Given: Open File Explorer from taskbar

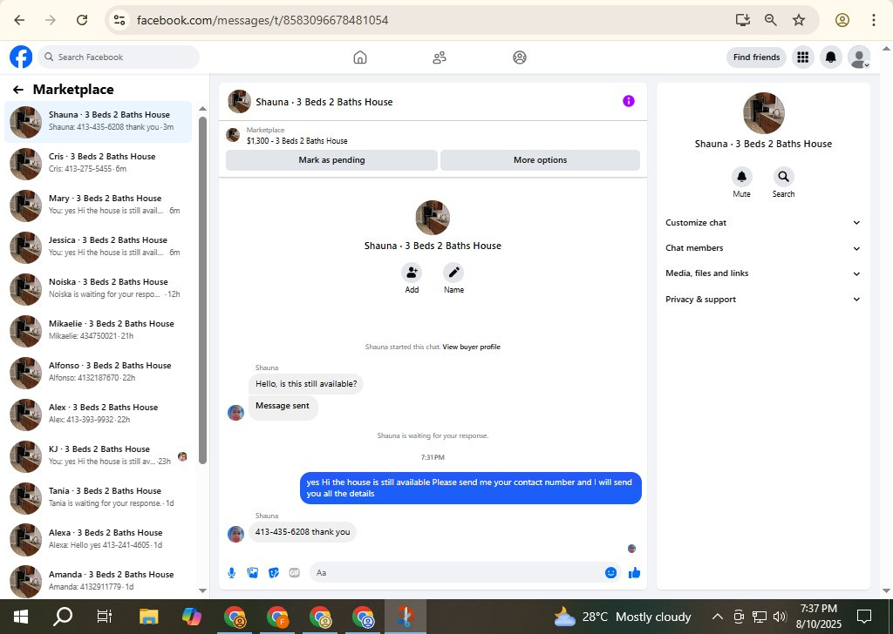Looking at the screenshot, I should 148,617.
